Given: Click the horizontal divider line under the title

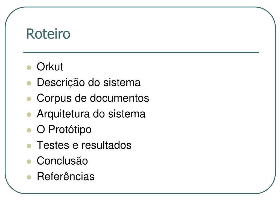Looking at the screenshot, I should coord(141,52).
